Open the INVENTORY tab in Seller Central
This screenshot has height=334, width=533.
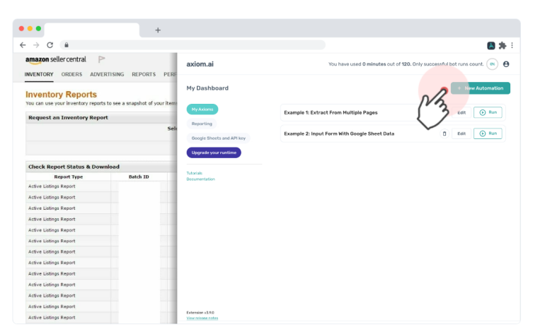(39, 74)
